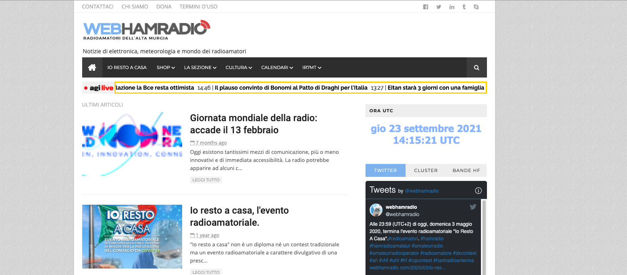This screenshot has width=627, height=275.
Task: Select the LinkedIn icon at top right
Action: (451, 6)
